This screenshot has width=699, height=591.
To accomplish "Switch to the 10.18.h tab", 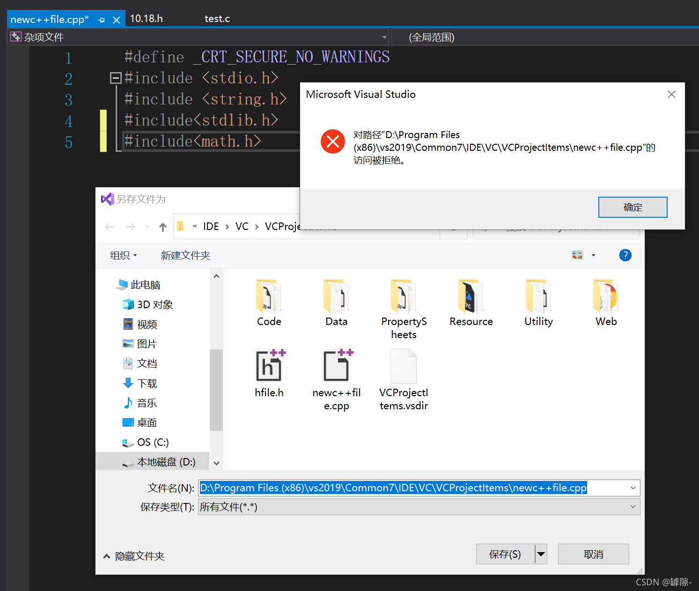I will tap(147, 19).
